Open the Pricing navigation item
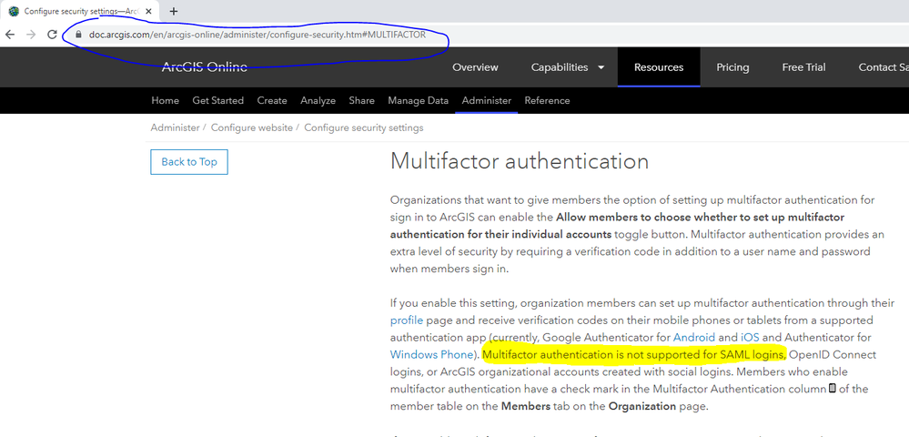The image size is (909, 437). click(x=732, y=67)
